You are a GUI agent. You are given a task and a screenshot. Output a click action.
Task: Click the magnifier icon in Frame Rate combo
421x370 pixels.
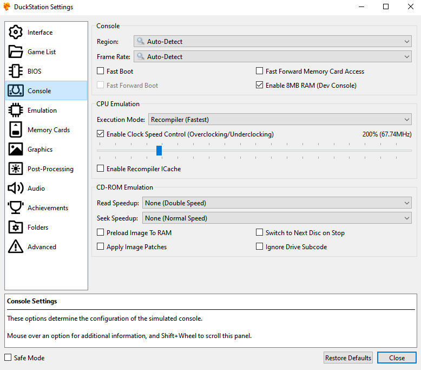coord(140,56)
